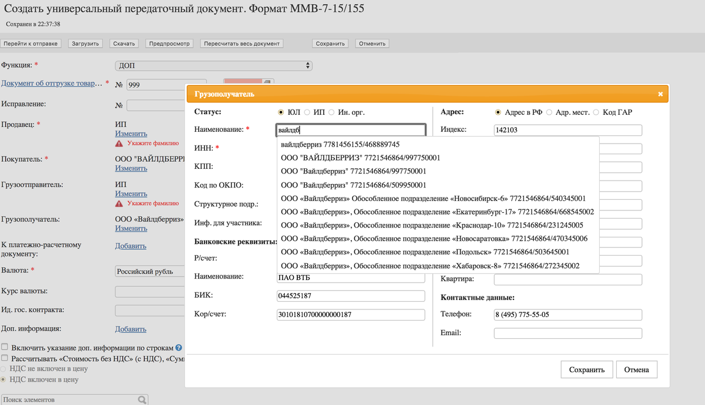Click Добавить link for платежно-расчетному документу

pyautogui.click(x=130, y=246)
